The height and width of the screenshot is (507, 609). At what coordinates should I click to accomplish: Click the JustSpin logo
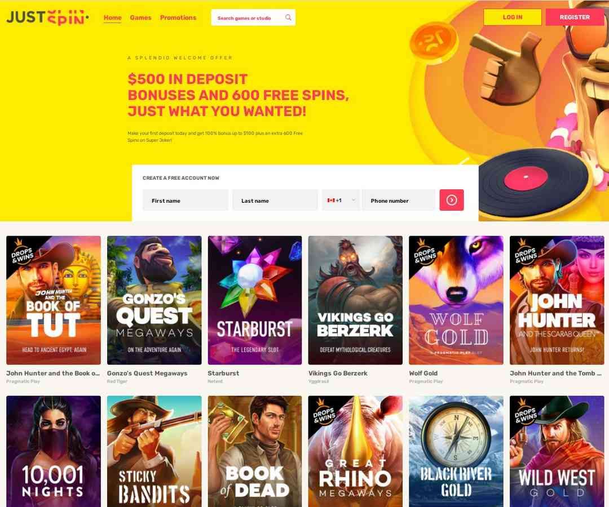pos(47,17)
